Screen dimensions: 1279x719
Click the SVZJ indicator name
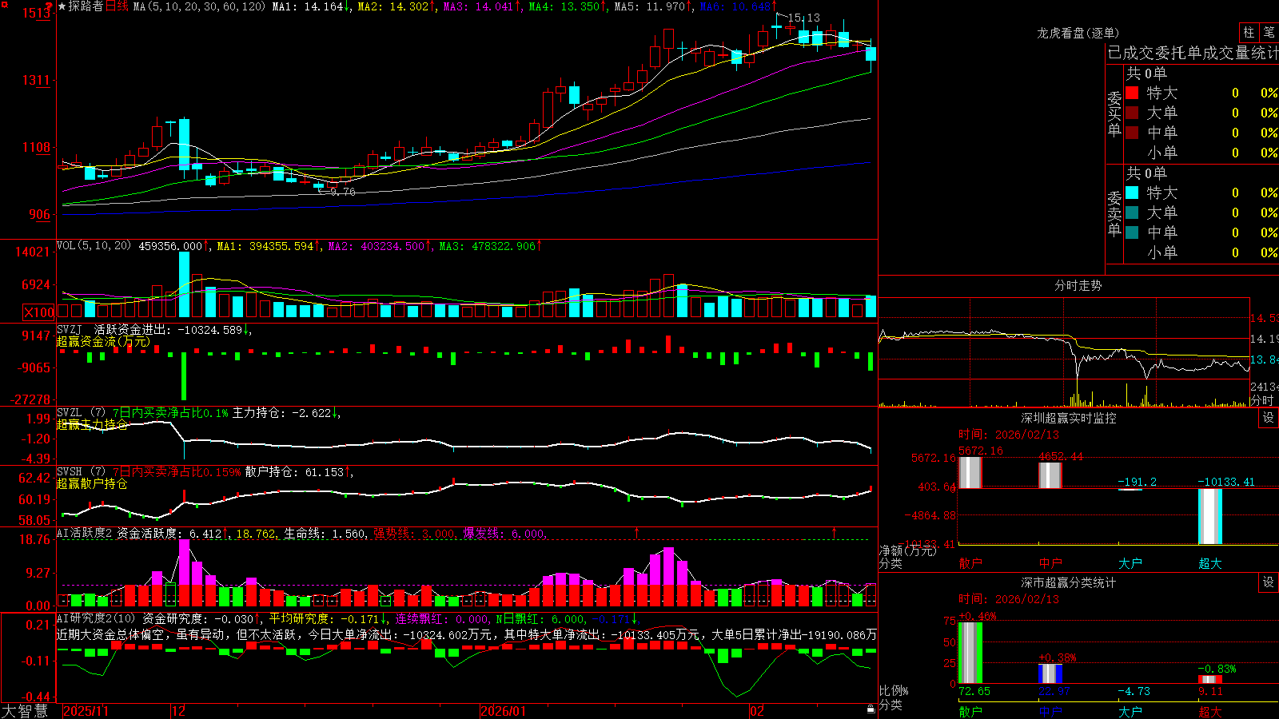(x=70, y=329)
